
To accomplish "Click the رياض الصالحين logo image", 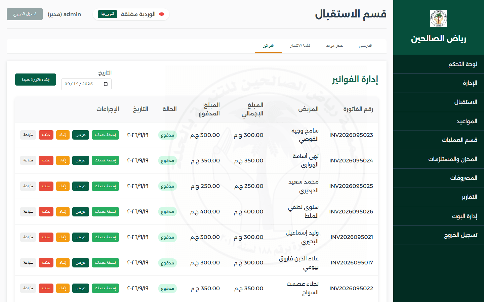I will (x=439, y=18).
